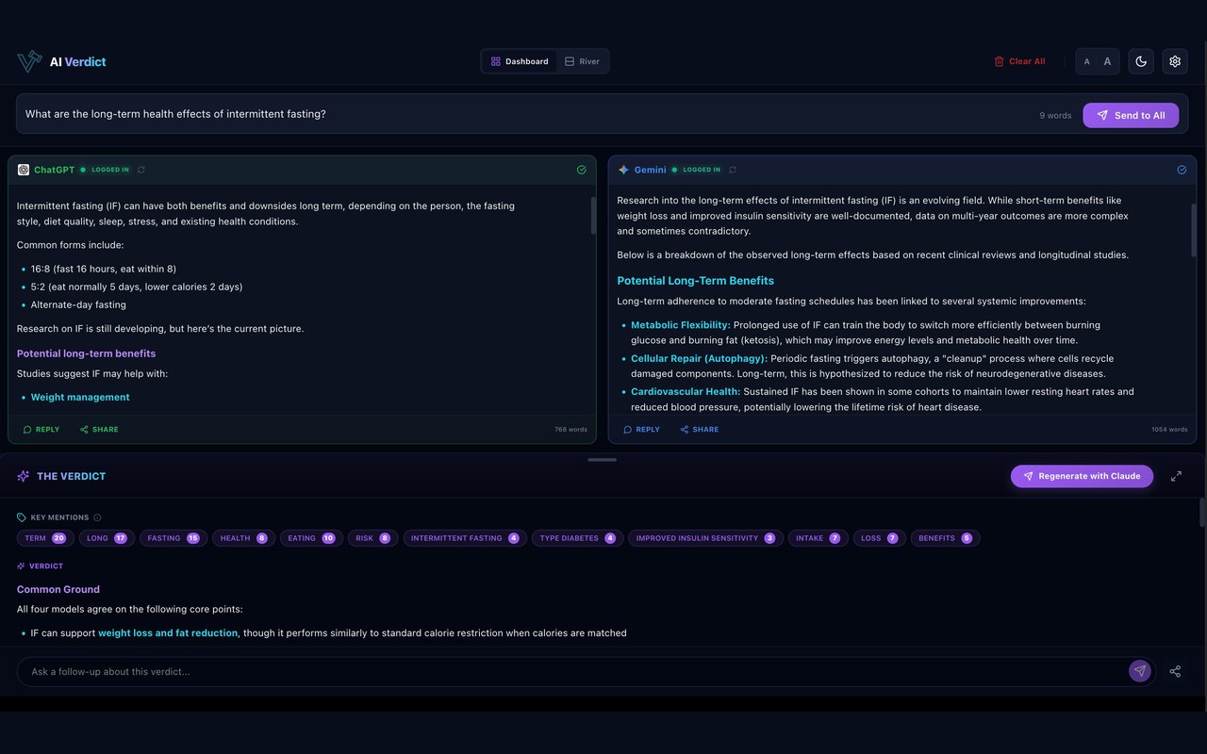Toggle dark mode with the moon icon

[x=1141, y=61]
